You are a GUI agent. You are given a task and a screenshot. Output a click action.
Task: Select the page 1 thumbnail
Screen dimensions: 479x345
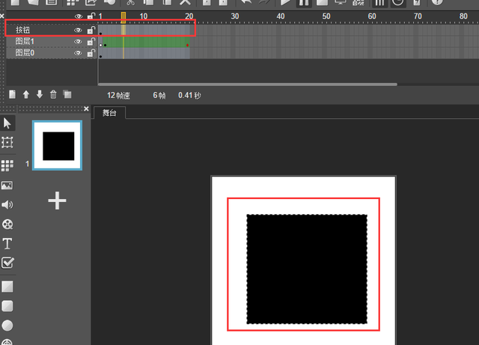pyautogui.click(x=58, y=145)
